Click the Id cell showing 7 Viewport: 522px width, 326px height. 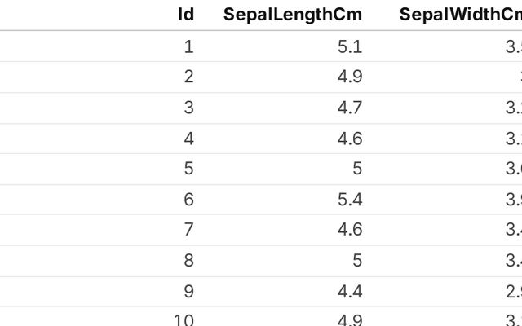pyautogui.click(x=188, y=231)
